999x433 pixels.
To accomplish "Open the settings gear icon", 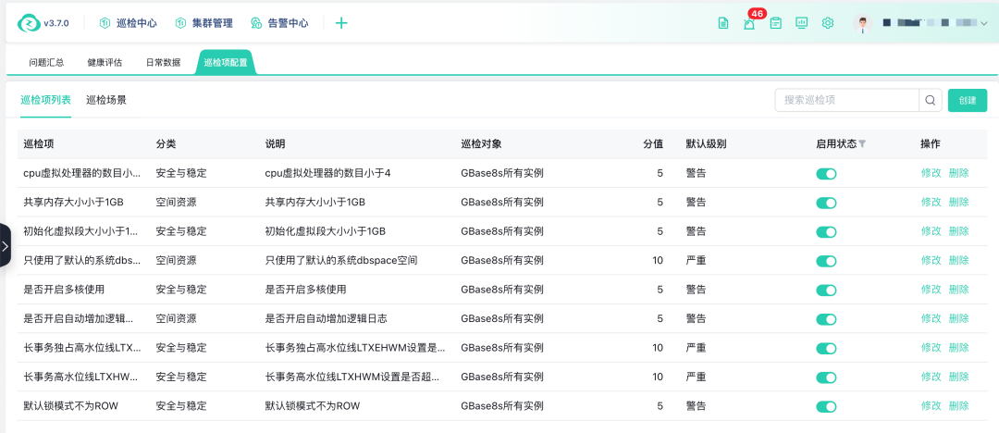I will click(x=828, y=23).
